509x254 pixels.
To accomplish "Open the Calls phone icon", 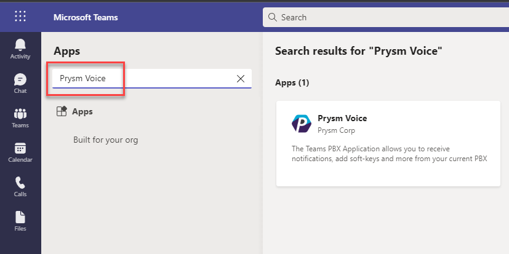I will coord(20,183).
